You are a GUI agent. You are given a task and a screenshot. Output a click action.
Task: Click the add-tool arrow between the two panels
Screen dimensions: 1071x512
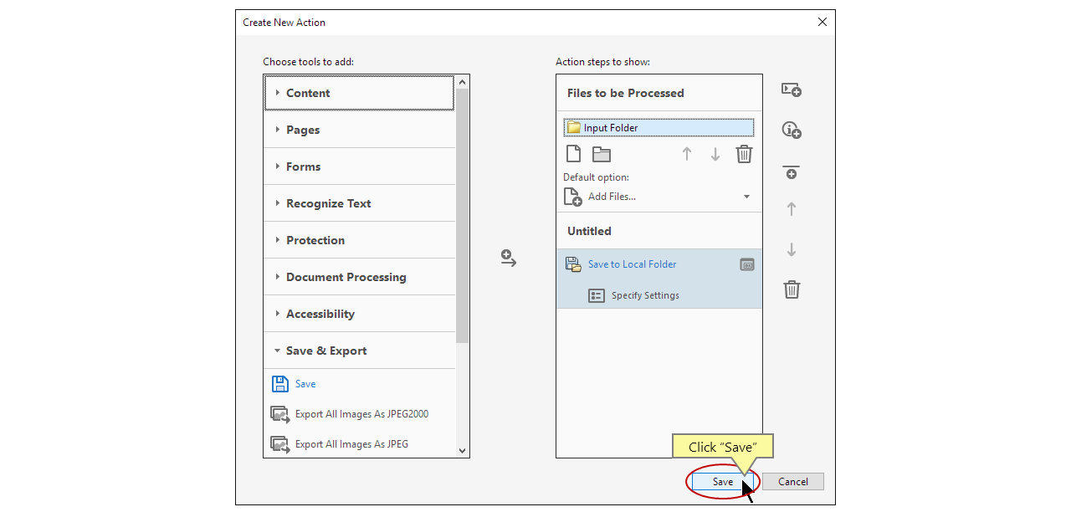pos(508,259)
